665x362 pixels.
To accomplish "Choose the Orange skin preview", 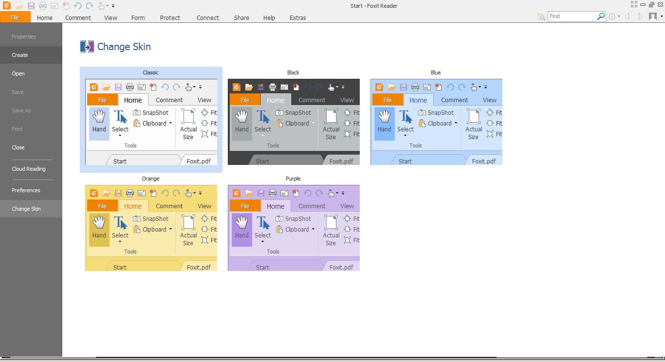I will pyautogui.click(x=151, y=228).
